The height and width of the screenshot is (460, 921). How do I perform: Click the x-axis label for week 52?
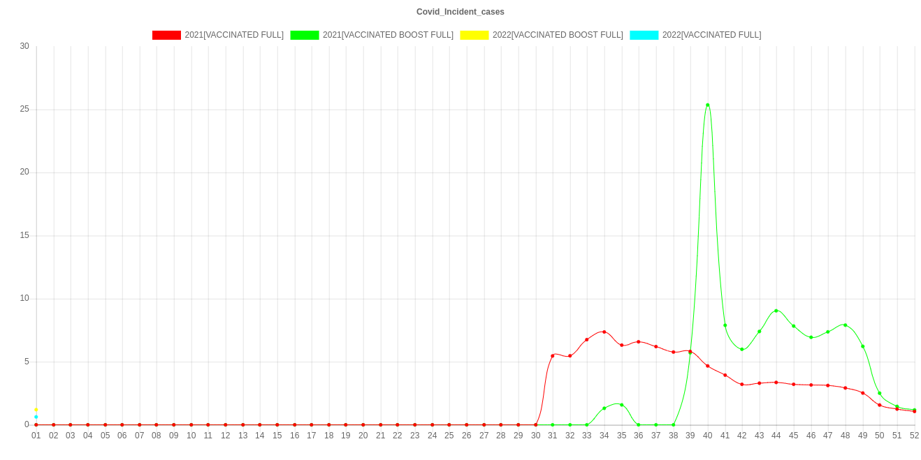(914, 436)
